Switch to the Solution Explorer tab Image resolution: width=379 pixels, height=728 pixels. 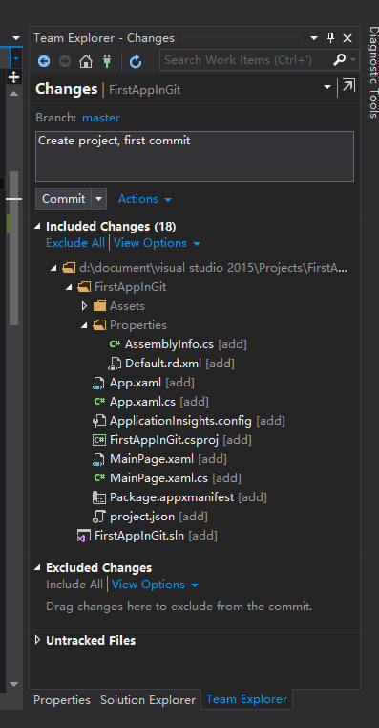148,699
